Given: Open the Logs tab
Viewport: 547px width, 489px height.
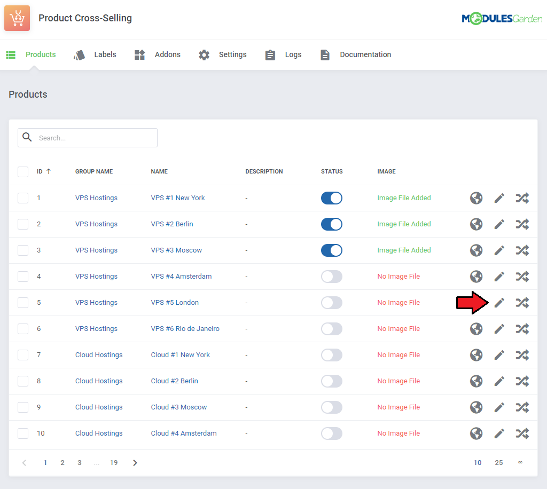Looking at the screenshot, I should tap(283, 55).
